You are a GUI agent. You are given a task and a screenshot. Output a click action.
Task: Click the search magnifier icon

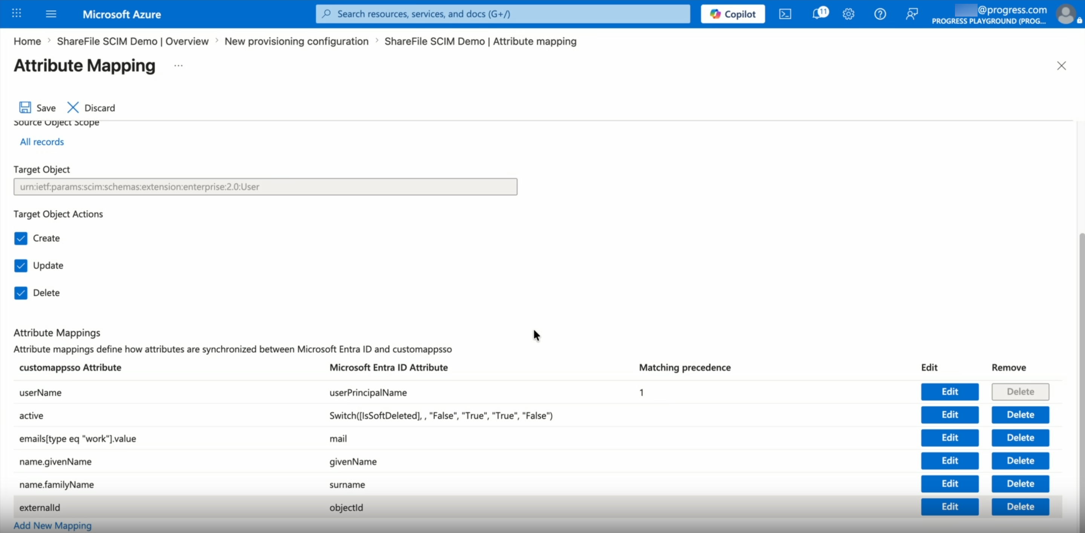pos(326,14)
